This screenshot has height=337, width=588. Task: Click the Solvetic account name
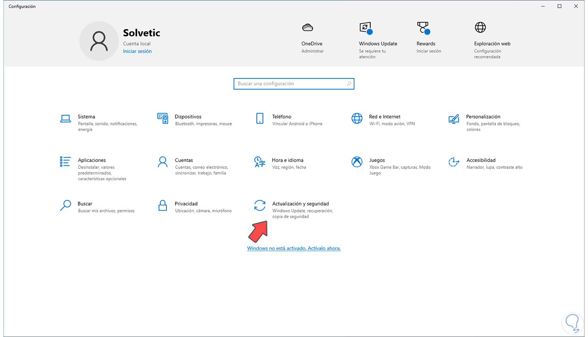coord(141,33)
